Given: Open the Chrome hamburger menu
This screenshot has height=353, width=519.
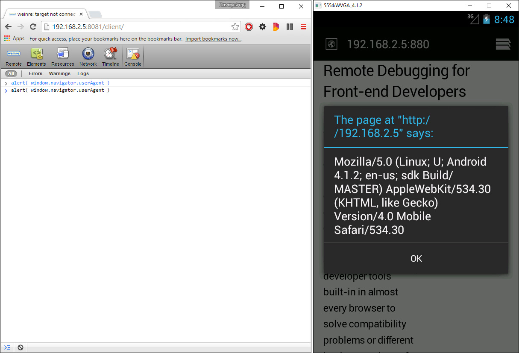Looking at the screenshot, I should [x=303, y=26].
